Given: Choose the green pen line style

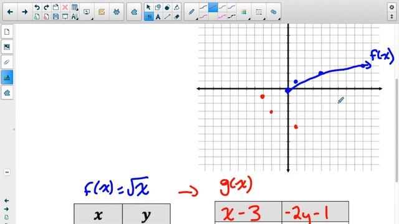Looking at the screenshot, I should 222,7.
